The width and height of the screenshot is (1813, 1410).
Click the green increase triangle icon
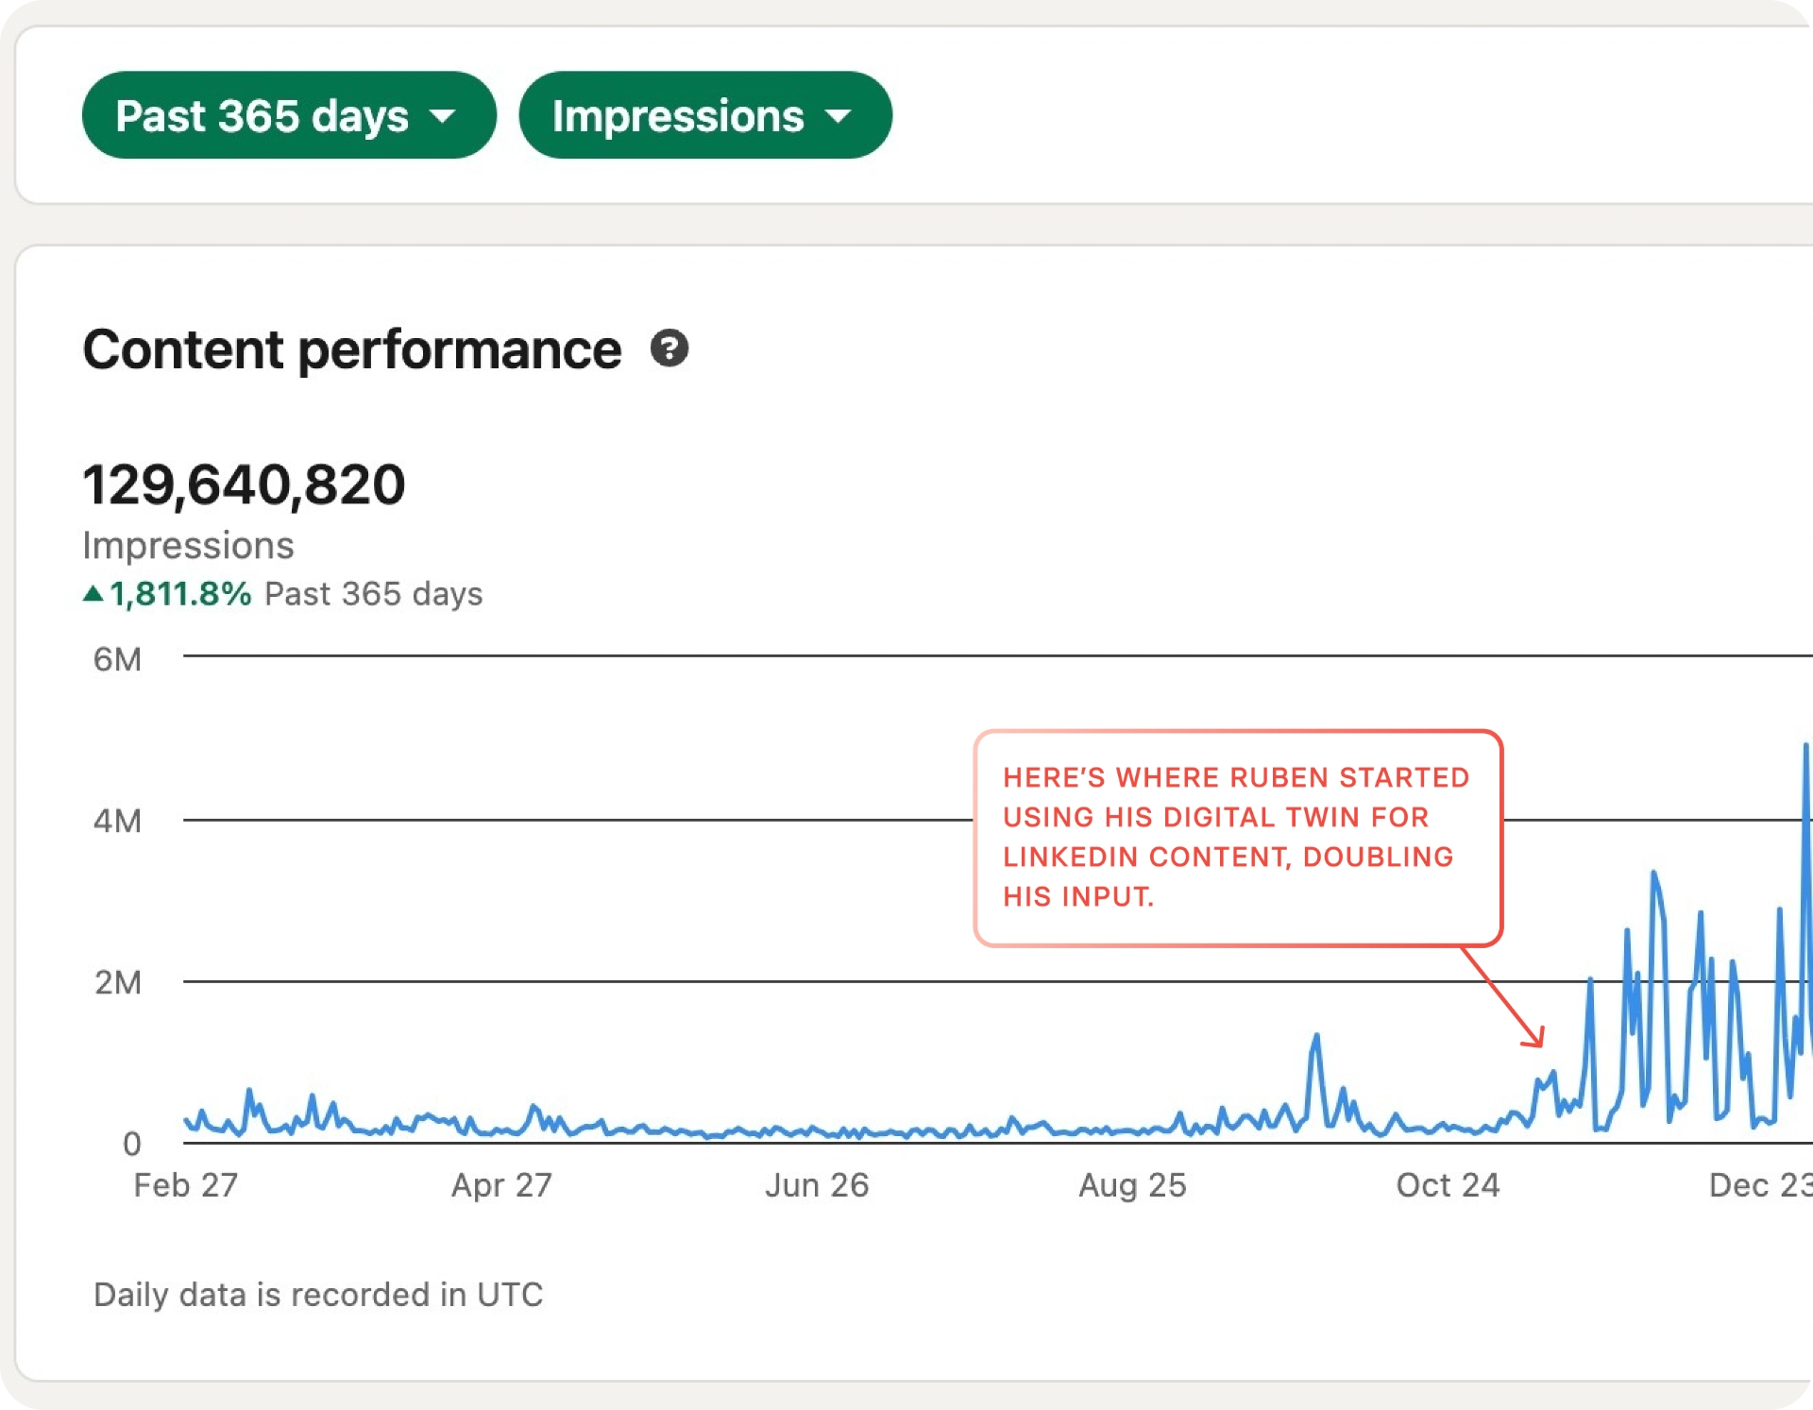[x=93, y=594]
